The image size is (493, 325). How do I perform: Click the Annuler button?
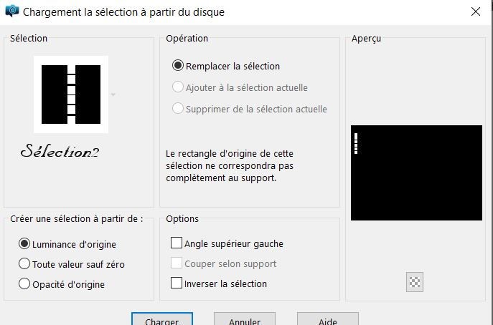click(244, 320)
